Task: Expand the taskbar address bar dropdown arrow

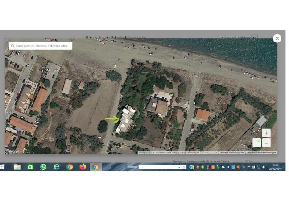Action: pyautogui.click(x=179, y=167)
